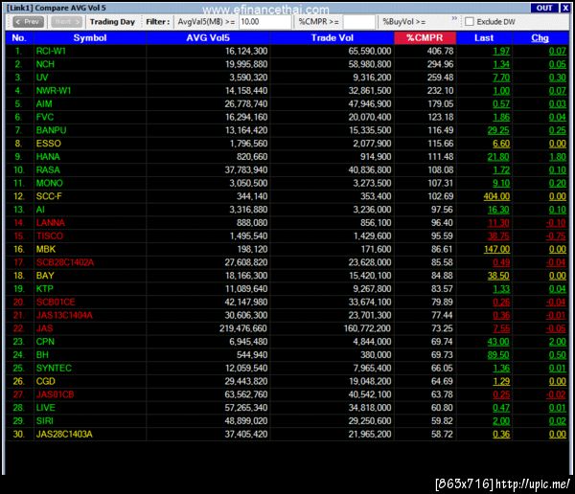Click %CMPR value 58.72 of JAS28C1403A

point(442,434)
